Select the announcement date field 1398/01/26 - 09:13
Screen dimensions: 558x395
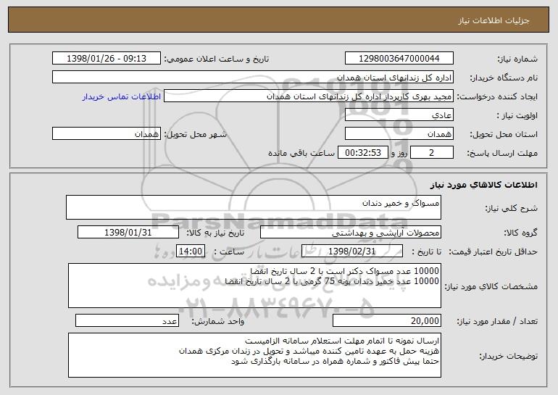click(107, 59)
